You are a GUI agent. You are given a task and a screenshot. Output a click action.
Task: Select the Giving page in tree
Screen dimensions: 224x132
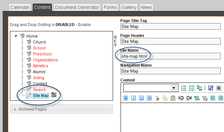(39, 78)
